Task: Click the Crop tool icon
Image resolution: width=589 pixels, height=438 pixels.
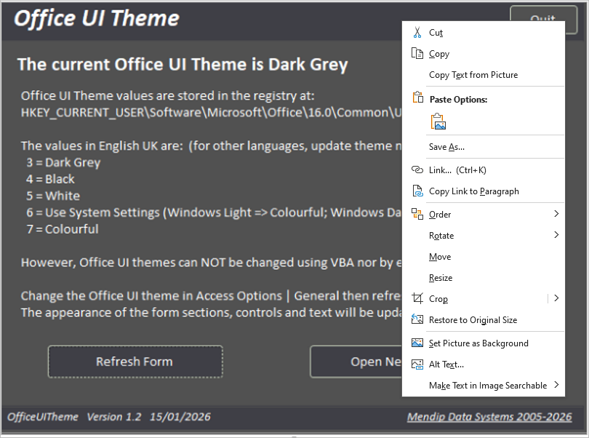Action: pos(417,298)
